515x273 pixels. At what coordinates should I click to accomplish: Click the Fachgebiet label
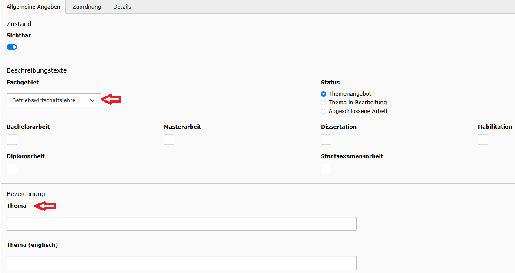pyautogui.click(x=23, y=82)
